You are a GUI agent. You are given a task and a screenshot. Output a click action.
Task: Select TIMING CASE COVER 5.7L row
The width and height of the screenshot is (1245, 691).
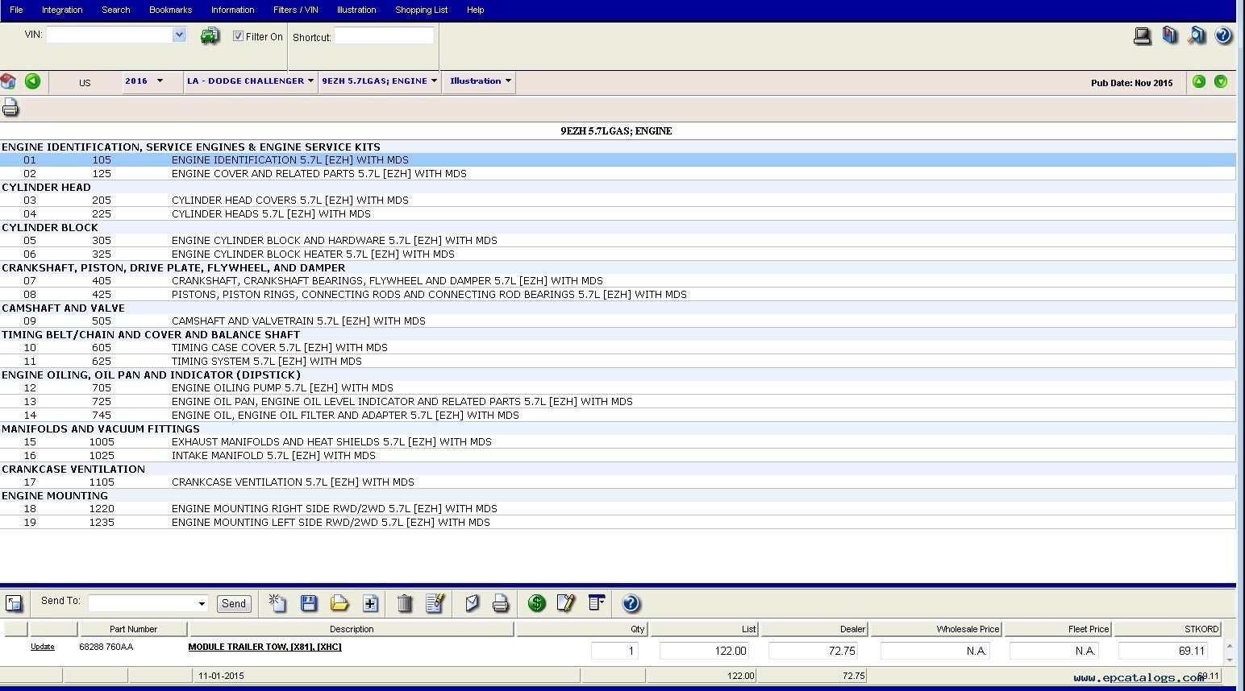pos(618,348)
